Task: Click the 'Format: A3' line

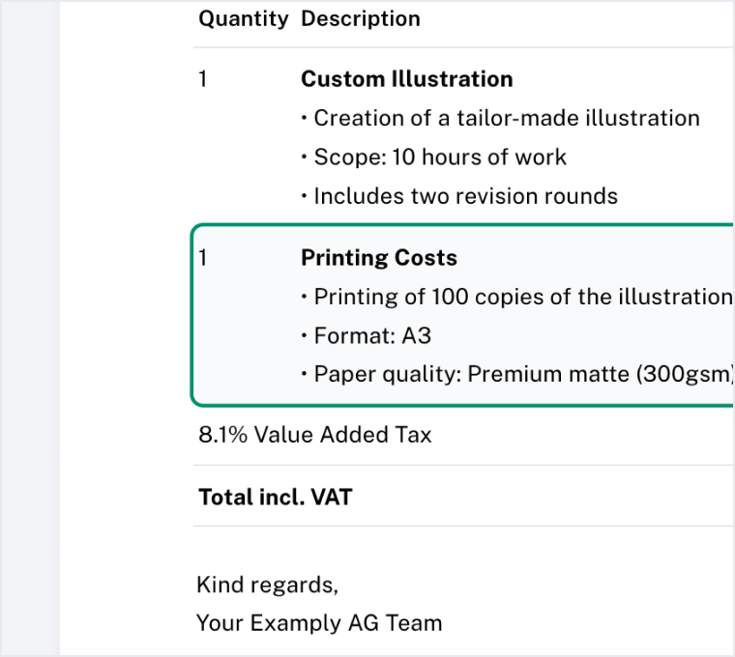Action: [372, 336]
